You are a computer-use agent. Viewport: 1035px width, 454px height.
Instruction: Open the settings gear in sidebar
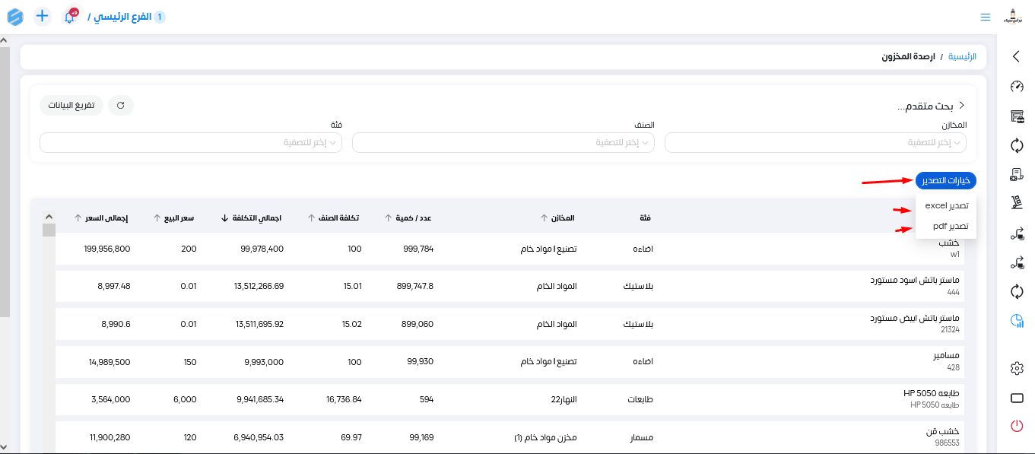tap(1017, 368)
